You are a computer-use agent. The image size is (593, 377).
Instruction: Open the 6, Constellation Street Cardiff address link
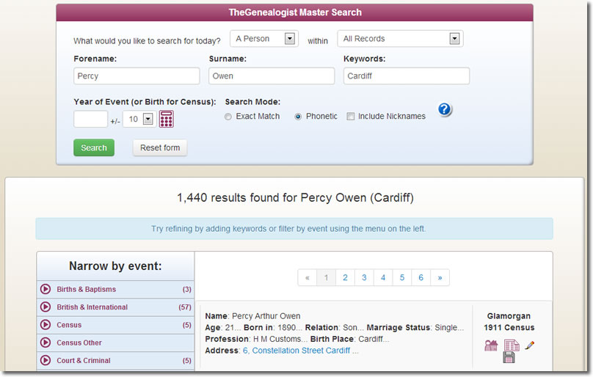(x=296, y=351)
